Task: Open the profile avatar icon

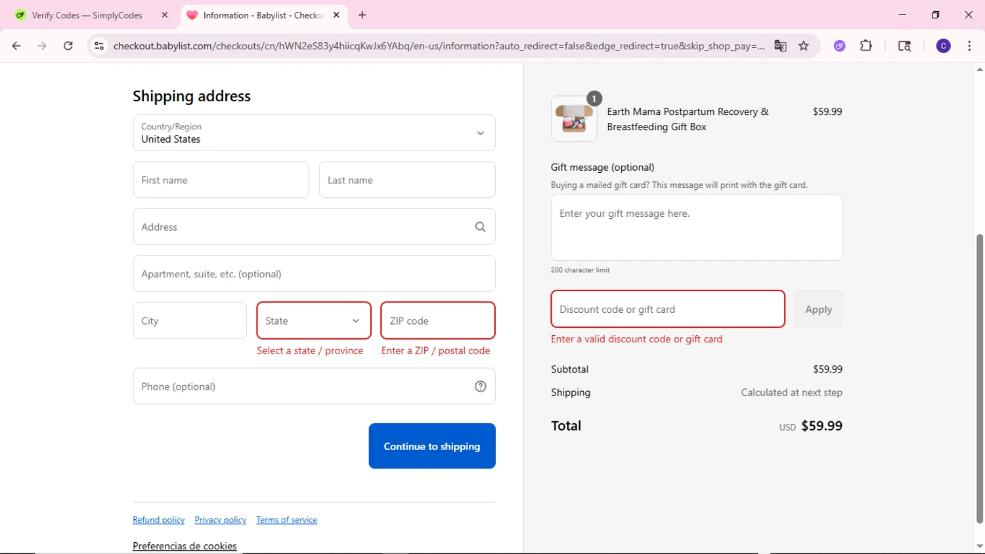Action: 943,46
